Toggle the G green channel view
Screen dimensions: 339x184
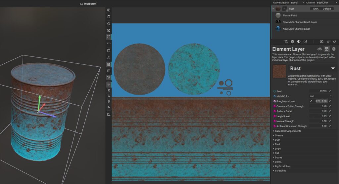[109, 96]
